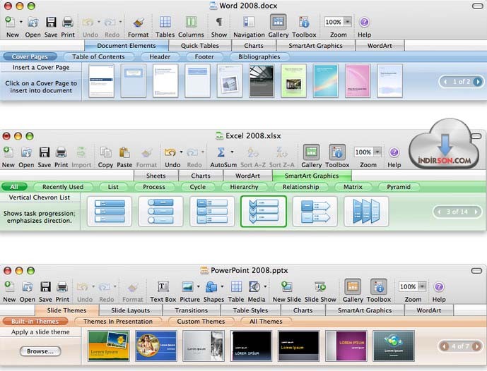Select All Themes category in PowerPoint
This screenshot has width=487, height=371.
pyautogui.click(x=266, y=322)
